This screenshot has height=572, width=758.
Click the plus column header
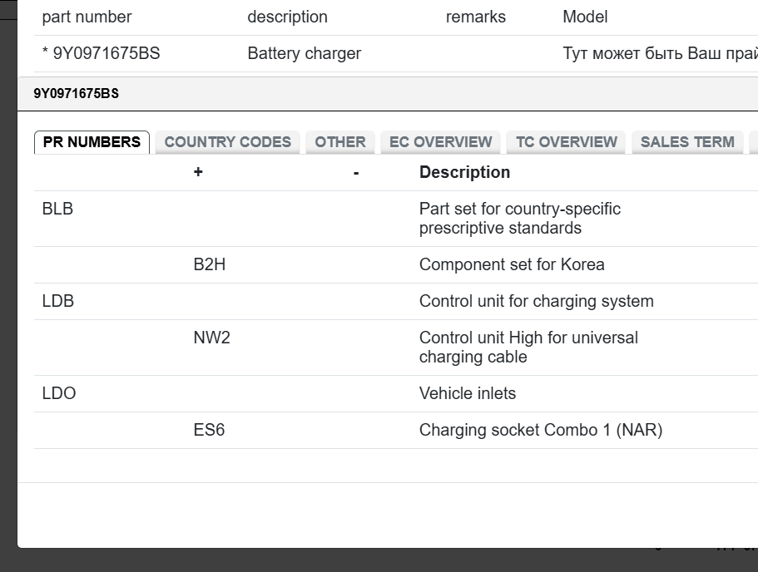pyautogui.click(x=198, y=173)
